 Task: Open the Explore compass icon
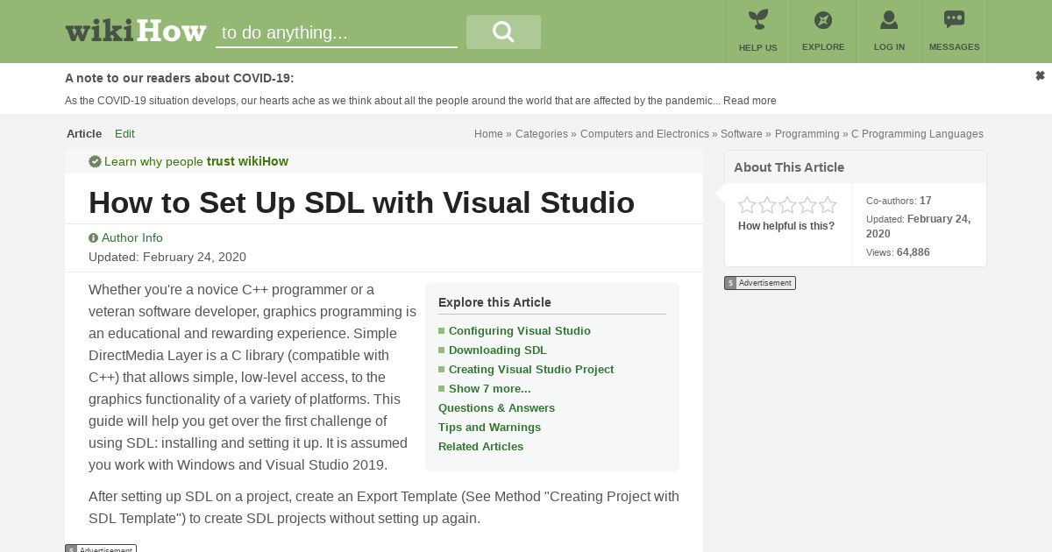pyautogui.click(x=823, y=20)
